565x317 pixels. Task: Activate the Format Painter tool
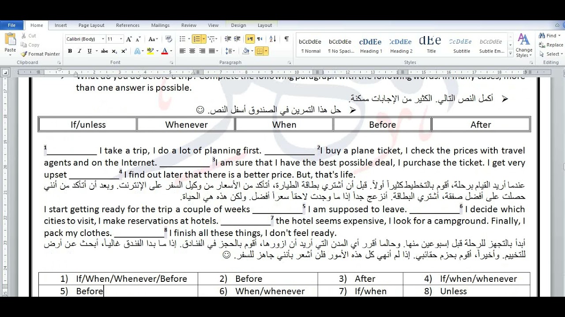pos(40,54)
